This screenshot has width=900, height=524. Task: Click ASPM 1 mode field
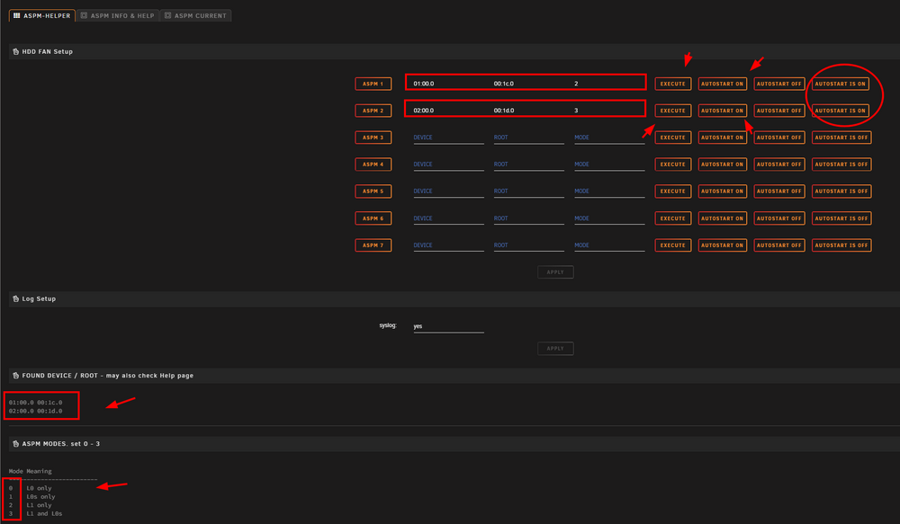tap(609, 84)
